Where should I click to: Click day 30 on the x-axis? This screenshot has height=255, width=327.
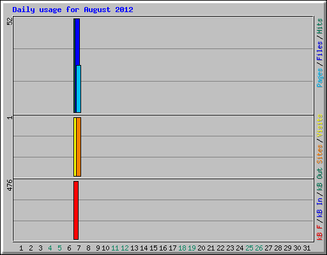[x=297, y=248]
